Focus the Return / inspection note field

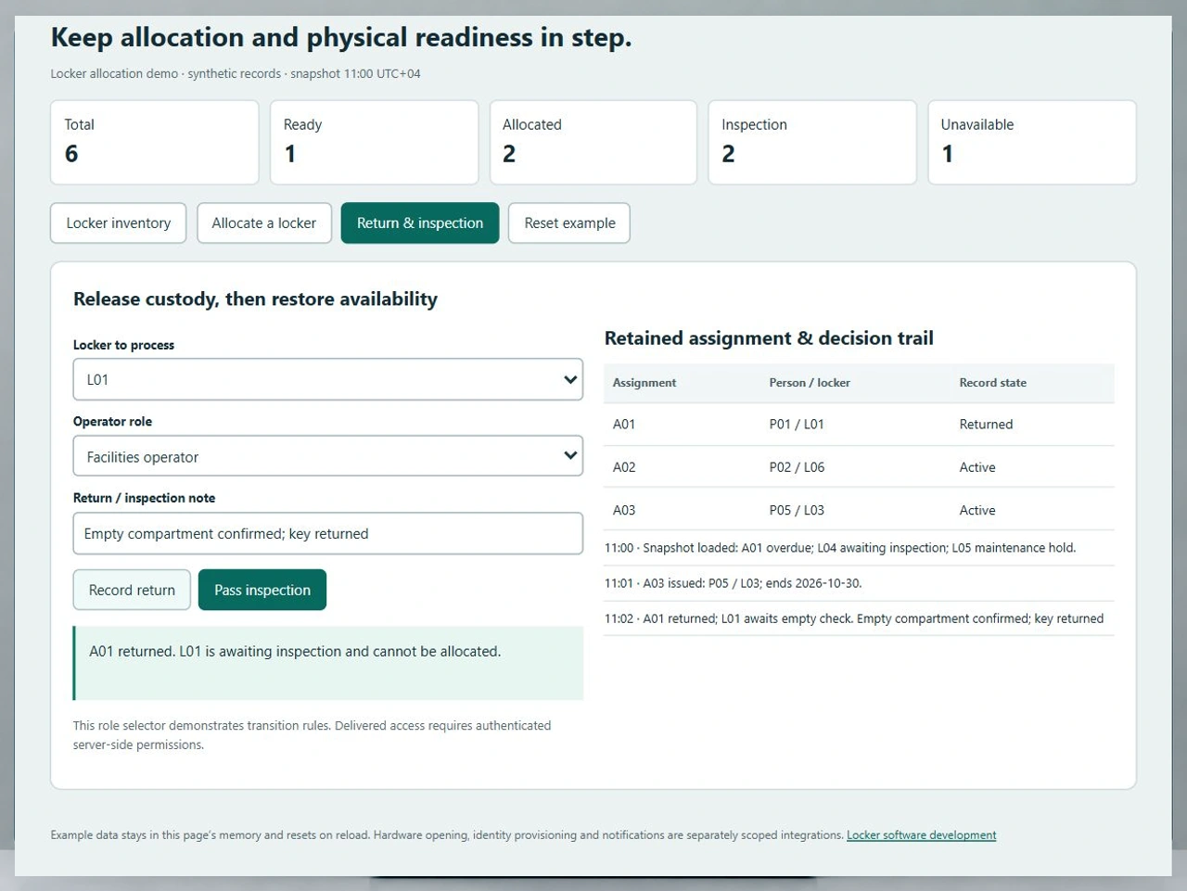click(328, 533)
